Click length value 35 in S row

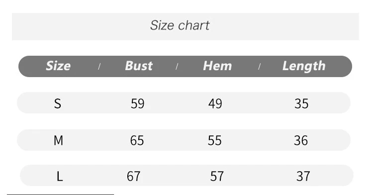tap(301, 103)
